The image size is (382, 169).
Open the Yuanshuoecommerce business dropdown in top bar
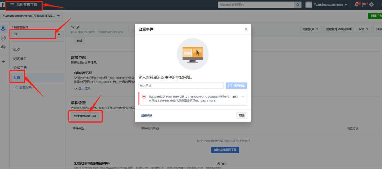(330, 5)
